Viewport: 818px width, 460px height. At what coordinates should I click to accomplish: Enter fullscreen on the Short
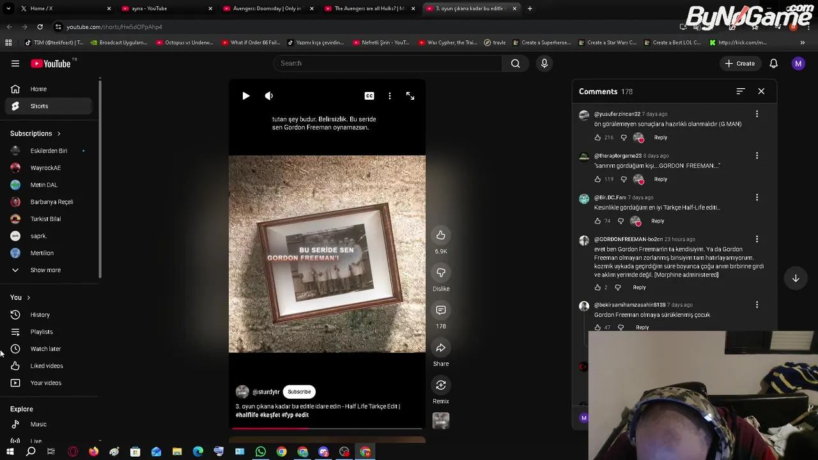(410, 96)
